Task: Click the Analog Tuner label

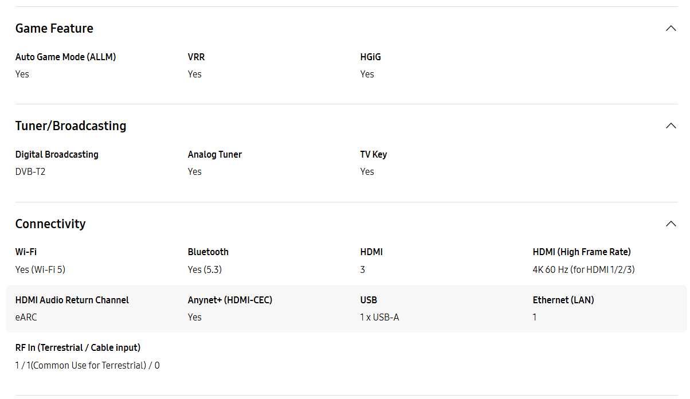Action: click(x=215, y=154)
